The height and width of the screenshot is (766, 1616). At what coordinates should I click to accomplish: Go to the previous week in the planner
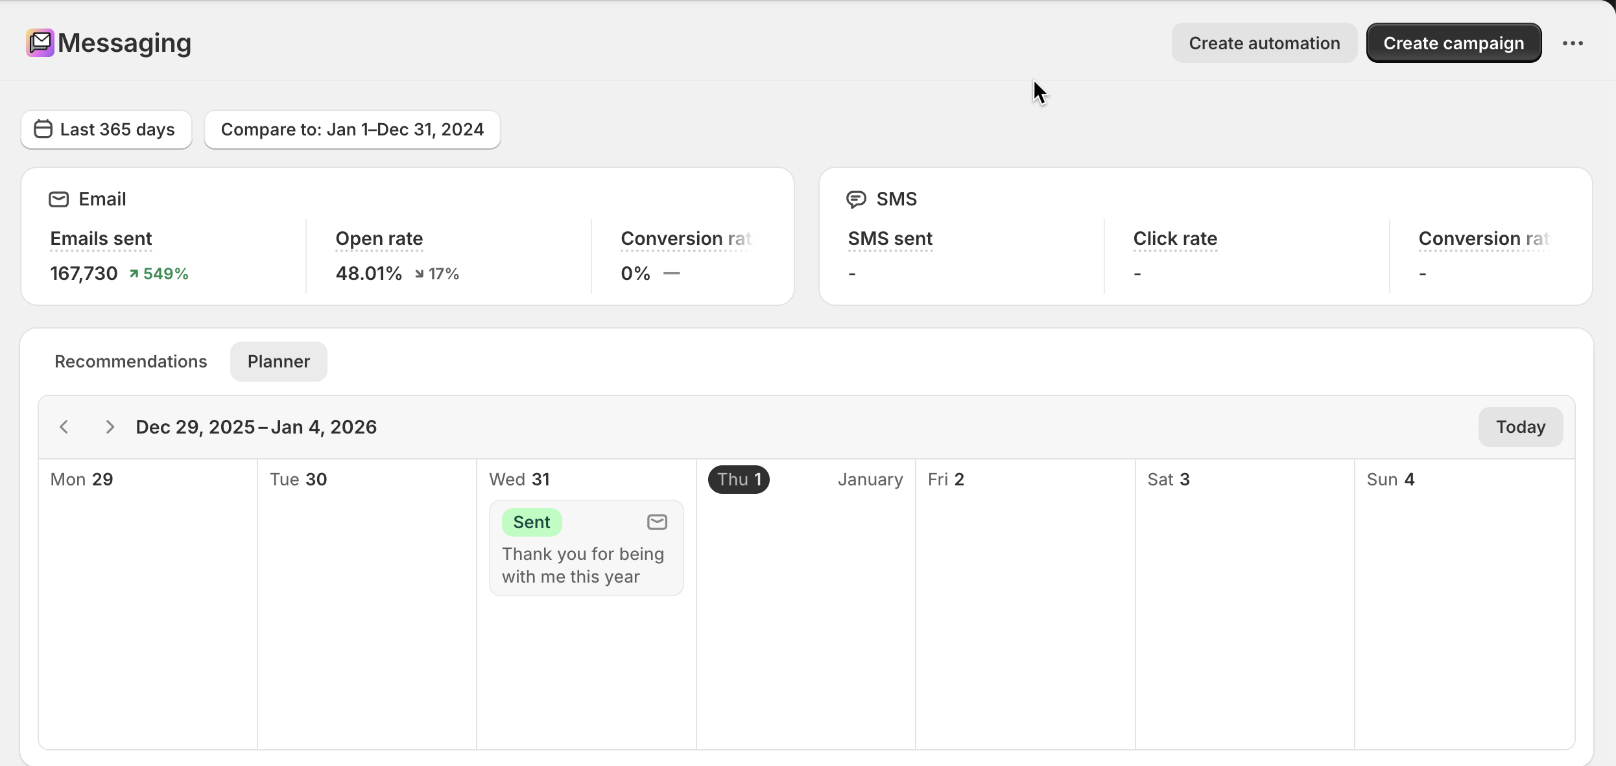click(64, 427)
